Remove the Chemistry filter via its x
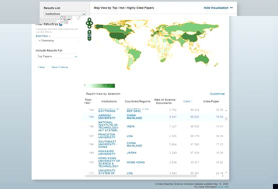The image size is (278, 189). tap(39, 40)
